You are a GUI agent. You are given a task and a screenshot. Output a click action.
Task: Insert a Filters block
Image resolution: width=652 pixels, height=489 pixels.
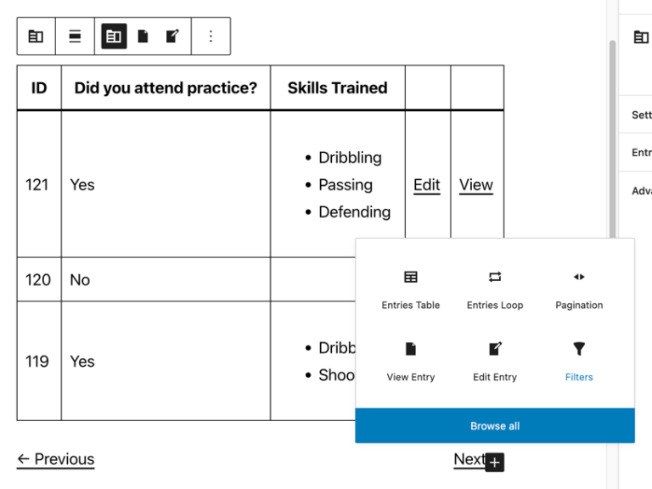[x=579, y=361]
